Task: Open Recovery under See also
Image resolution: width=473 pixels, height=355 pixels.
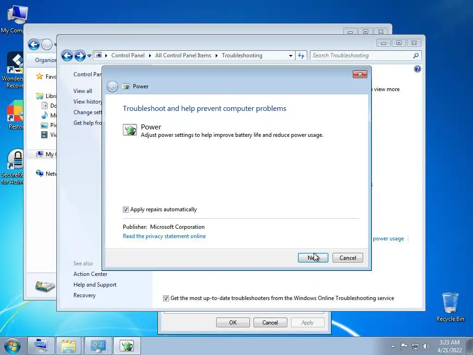Action: click(x=85, y=295)
